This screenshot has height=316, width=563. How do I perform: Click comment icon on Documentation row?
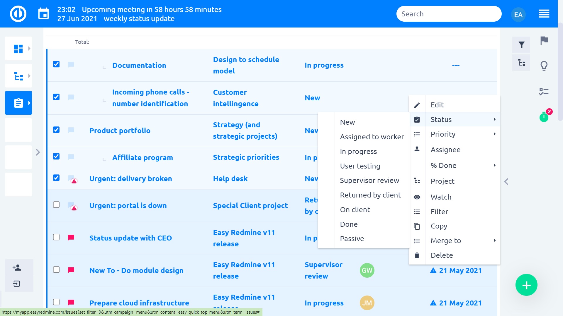[x=71, y=65]
